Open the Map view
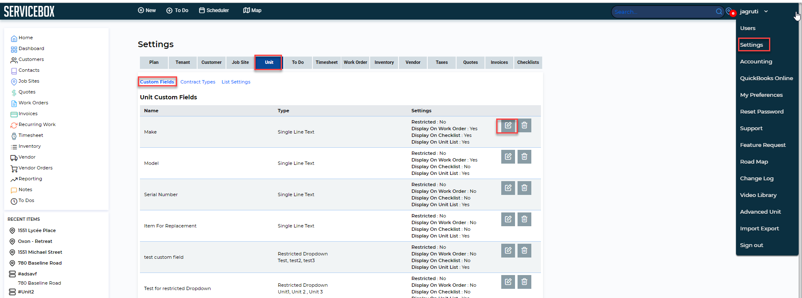Image resolution: width=802 pixels, height=298 pixels. (252, 10)
